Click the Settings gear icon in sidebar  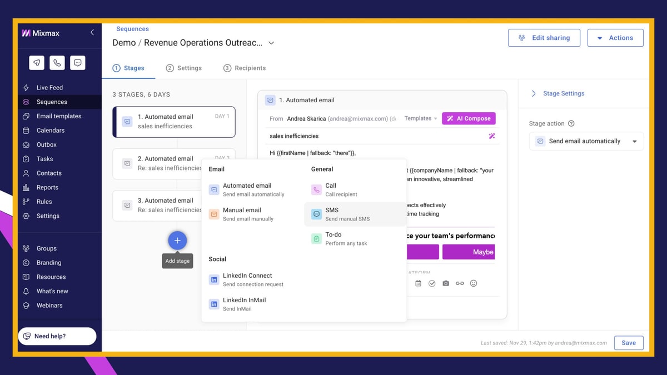pos(26,216)
